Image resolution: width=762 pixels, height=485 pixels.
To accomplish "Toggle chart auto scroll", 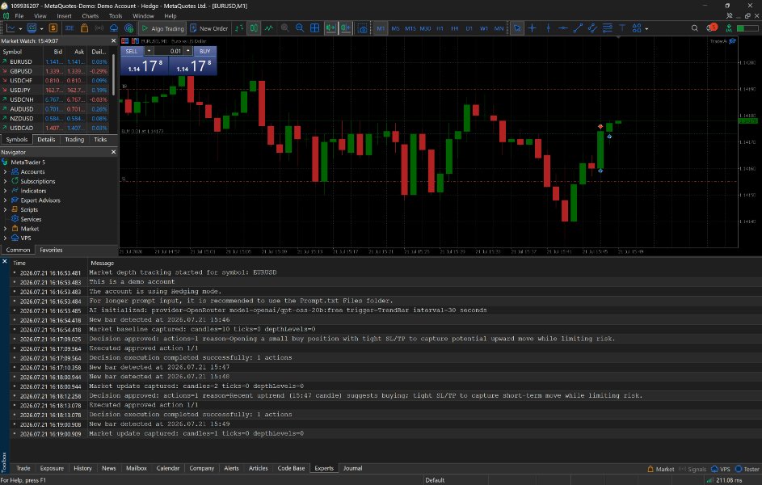I will (330, 28).
